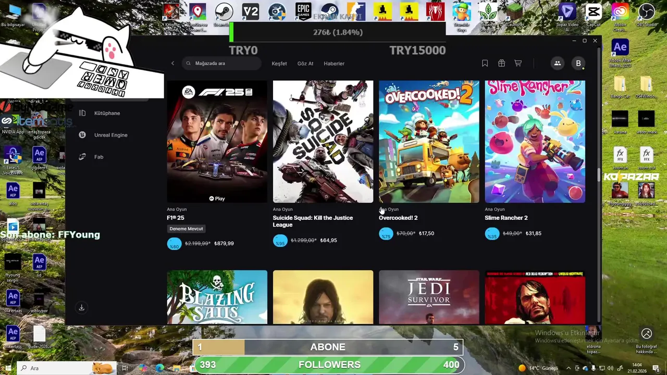Open Slime Rancher 2 game cover
The width and height of the screenshot is (667, 375).
pyautogui.click(x=535, y=141)
